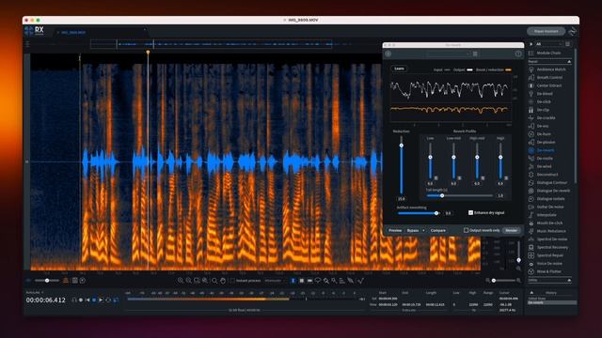The height and width of the screenshot is (338, 602).
Task: Click the Learn button
Action: (x=399, y=69)
